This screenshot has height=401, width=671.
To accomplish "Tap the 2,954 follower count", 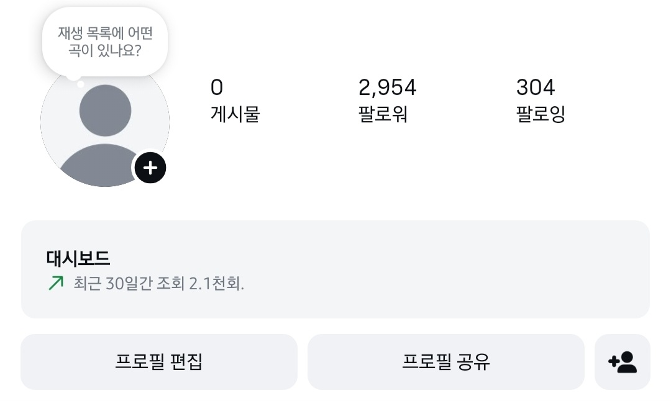I will (x=387, y=88).
